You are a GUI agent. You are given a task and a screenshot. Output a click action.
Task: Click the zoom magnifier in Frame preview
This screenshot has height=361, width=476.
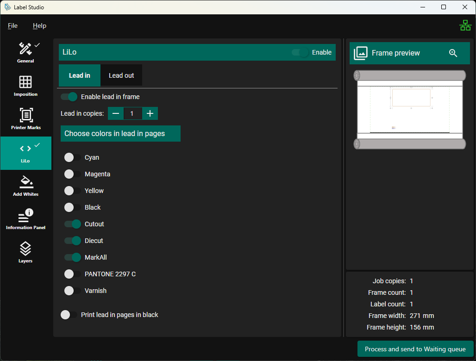coord(453,53)
